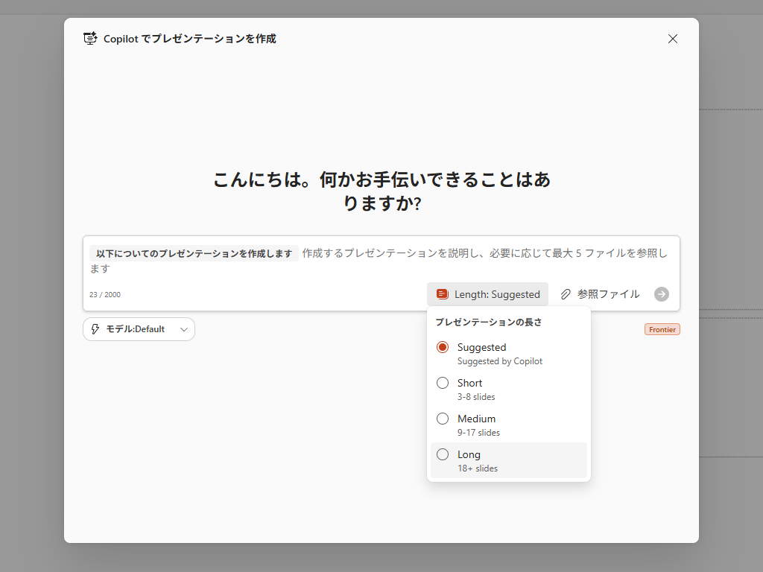Click the Copilot でプレゼンテーションを作成 title

coord(190,39)
